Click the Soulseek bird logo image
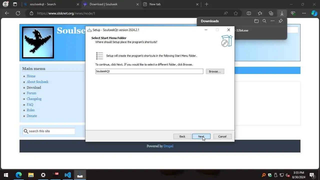The height and width of the screenshot is (180, 320). point(38,42)
